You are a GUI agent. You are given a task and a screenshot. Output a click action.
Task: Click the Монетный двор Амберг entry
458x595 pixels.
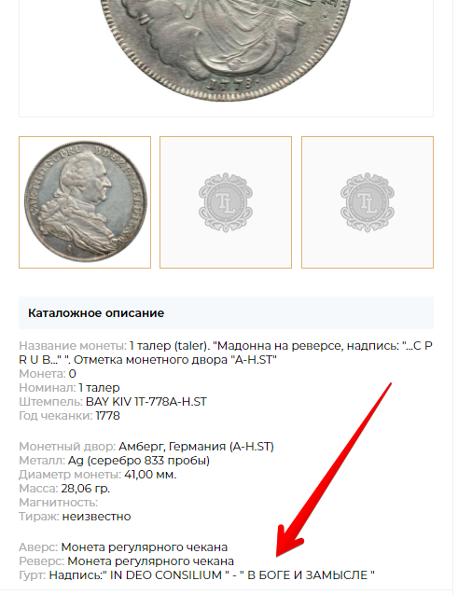point(146,446)
